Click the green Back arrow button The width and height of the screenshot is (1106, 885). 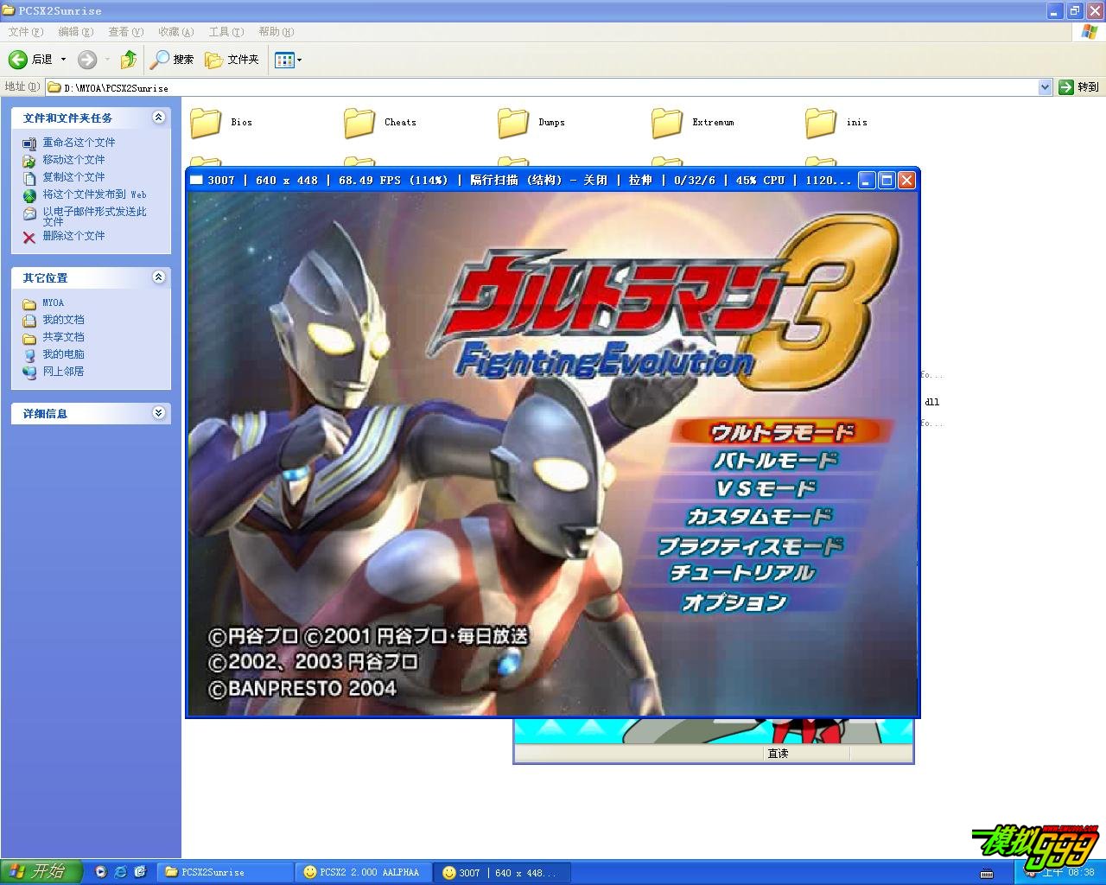point(18,60)
